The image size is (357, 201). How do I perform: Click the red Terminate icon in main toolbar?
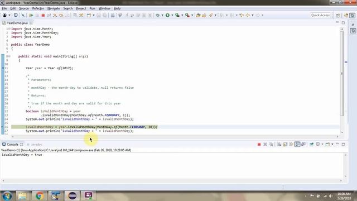tap(43, 15)
